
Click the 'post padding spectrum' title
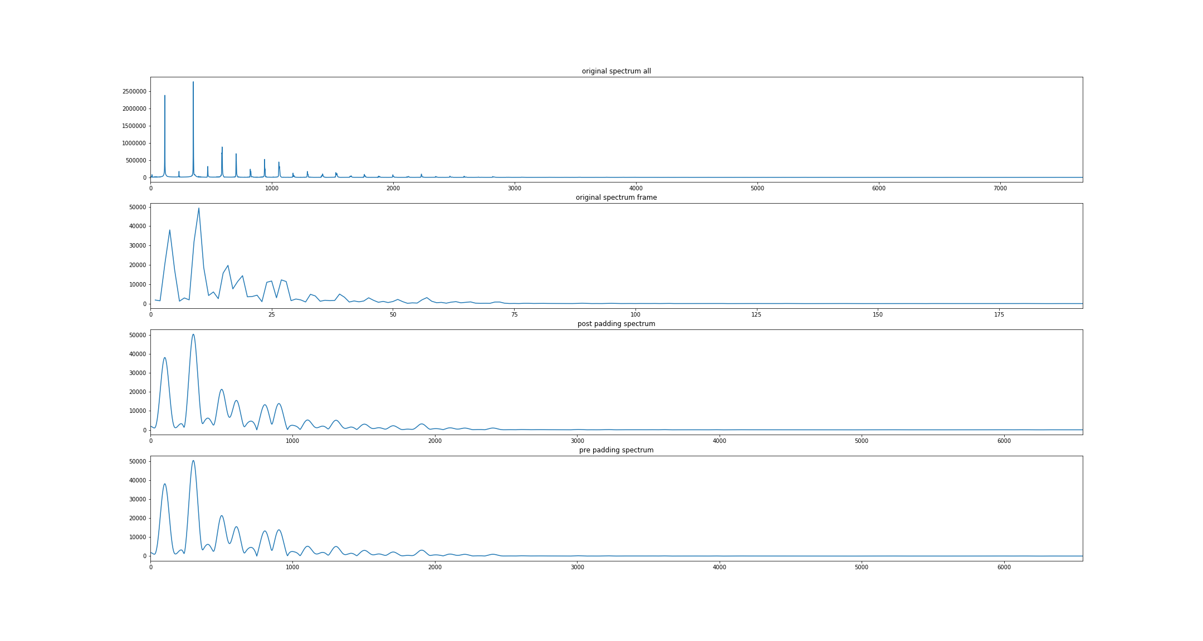616,324
